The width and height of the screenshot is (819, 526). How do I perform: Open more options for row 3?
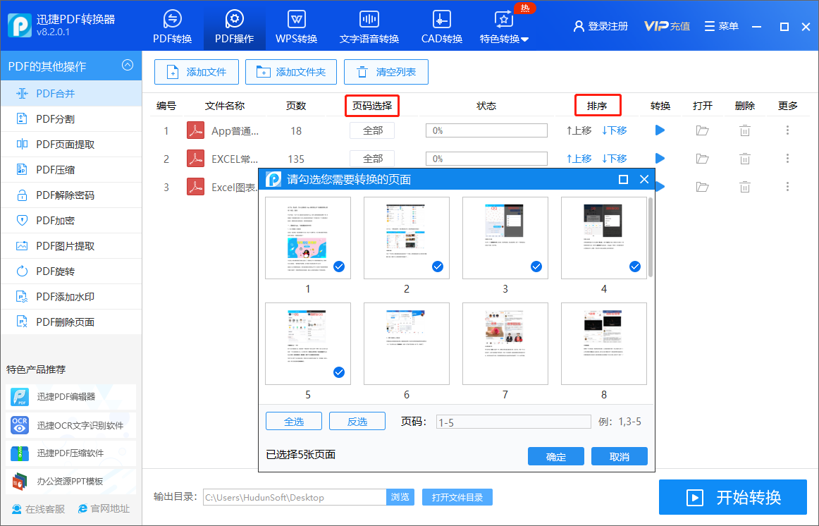[x=788, y=186]
